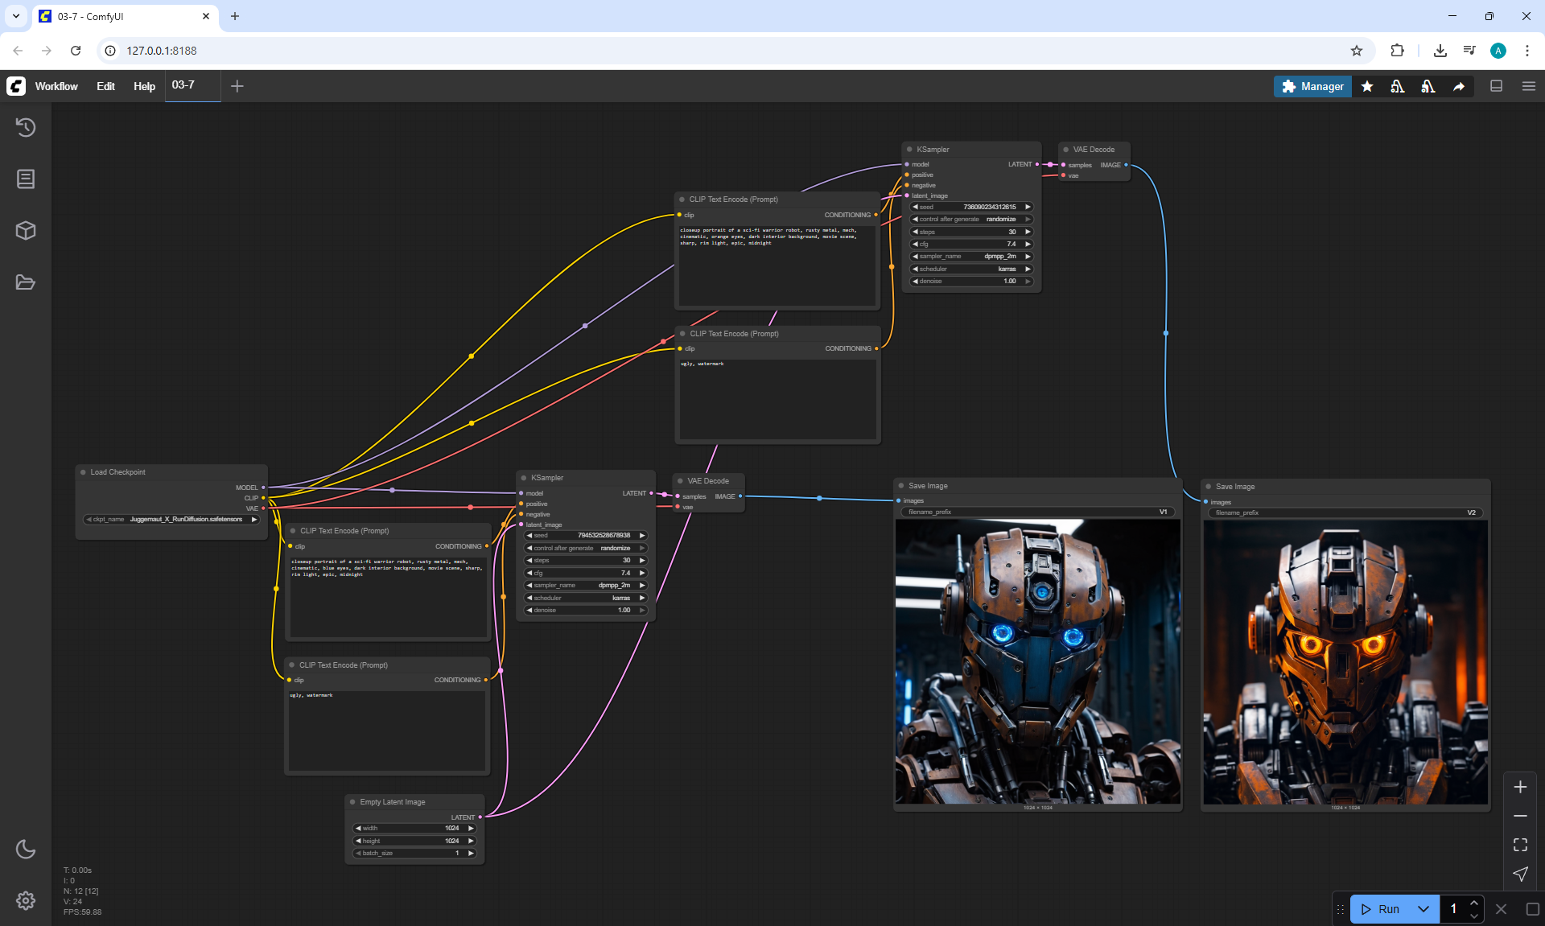The height and width of the screenshot is (926, 1545).
Task: Click the Run button
Action: tap(1382, 909)
